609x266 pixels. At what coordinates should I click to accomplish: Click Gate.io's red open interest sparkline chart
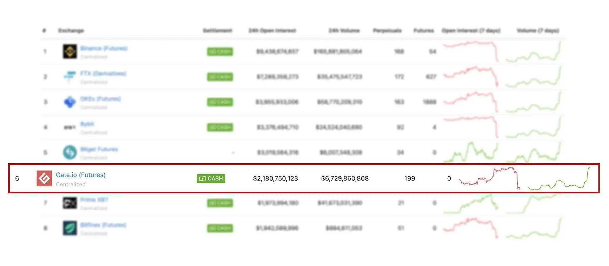click(x=489, y=178)
